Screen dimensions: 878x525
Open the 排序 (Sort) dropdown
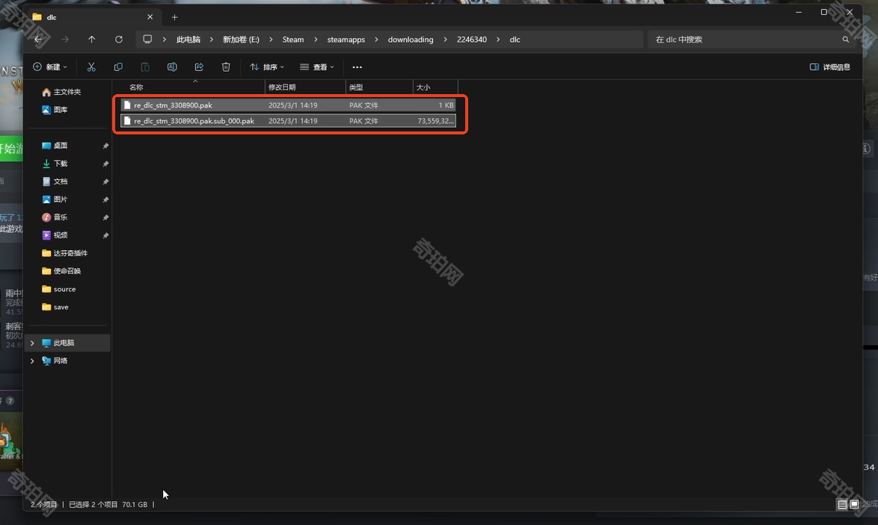coord(267,67)
